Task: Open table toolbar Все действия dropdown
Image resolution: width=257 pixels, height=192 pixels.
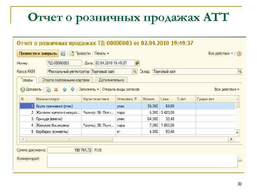Action: (227, 90)
